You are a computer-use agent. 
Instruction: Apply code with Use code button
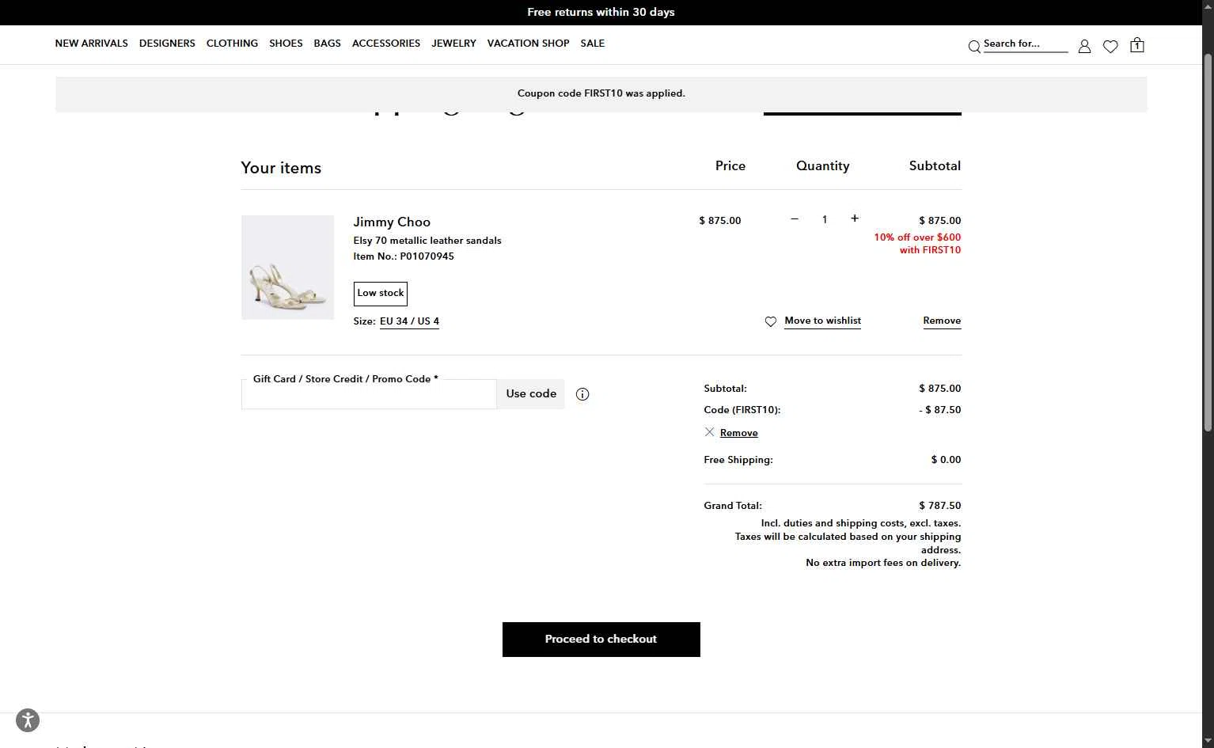pyautogui.click(x=531, y=394)
